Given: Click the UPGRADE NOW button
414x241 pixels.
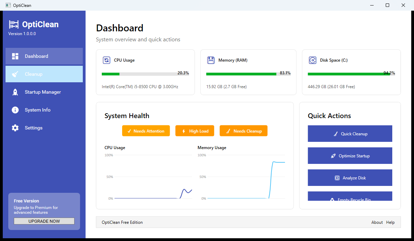Looking at the screenshot, I should coord(44,221).
